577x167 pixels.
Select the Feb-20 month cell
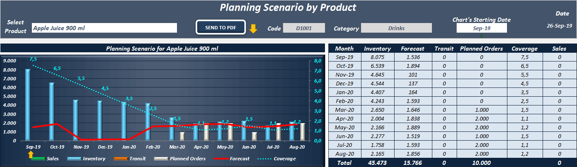(344, 101)
